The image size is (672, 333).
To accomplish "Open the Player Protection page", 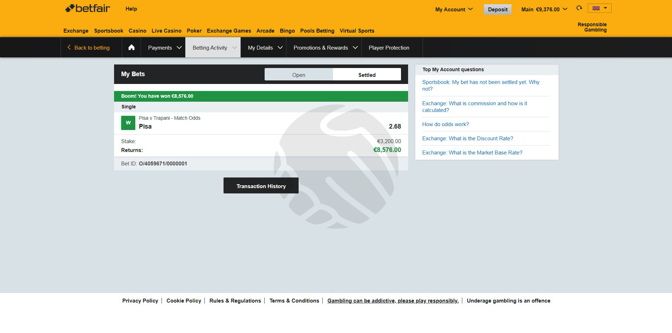I will point(389,47).
